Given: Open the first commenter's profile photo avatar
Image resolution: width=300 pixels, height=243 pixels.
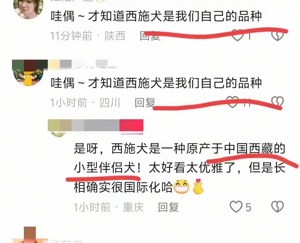Looking at the screenshot, I should click(28, 9).
